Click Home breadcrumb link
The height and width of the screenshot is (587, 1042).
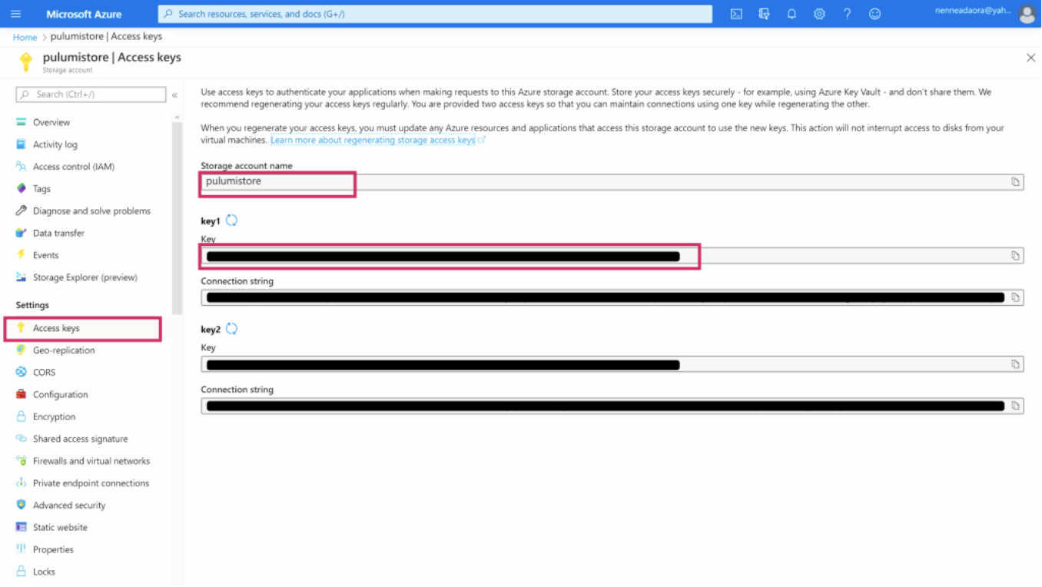click(25, 37)
